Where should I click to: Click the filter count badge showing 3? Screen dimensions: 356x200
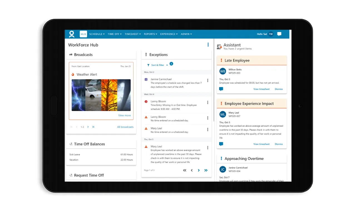click(x=171, y=64)
